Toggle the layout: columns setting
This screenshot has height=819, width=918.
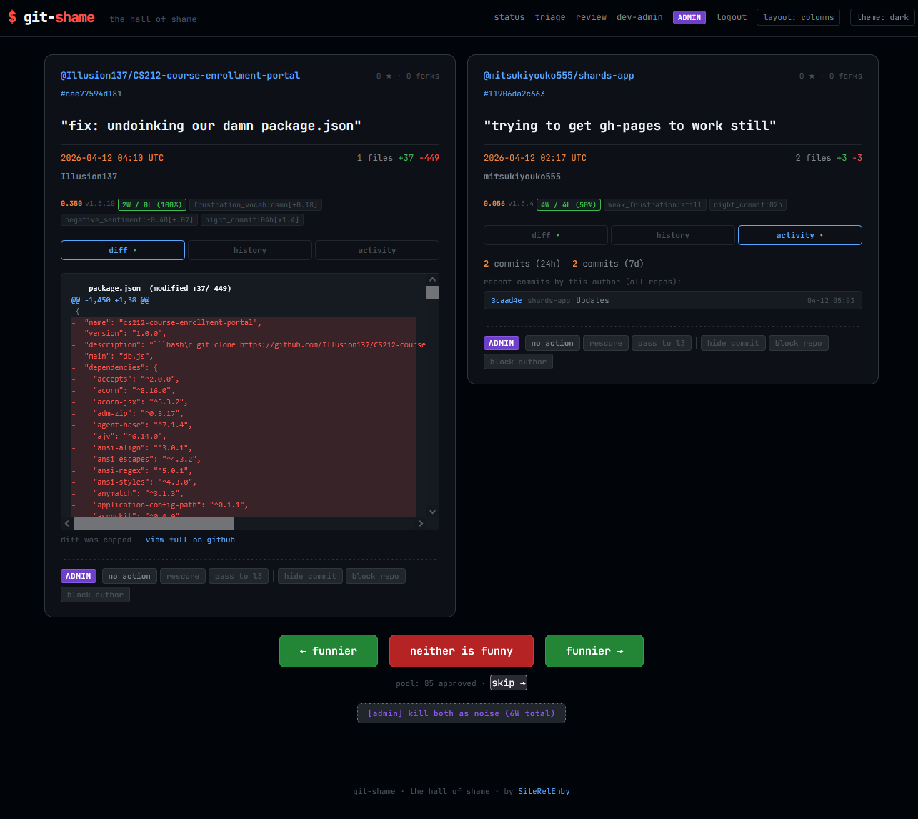pyautogui.click(x=798, y=17)
